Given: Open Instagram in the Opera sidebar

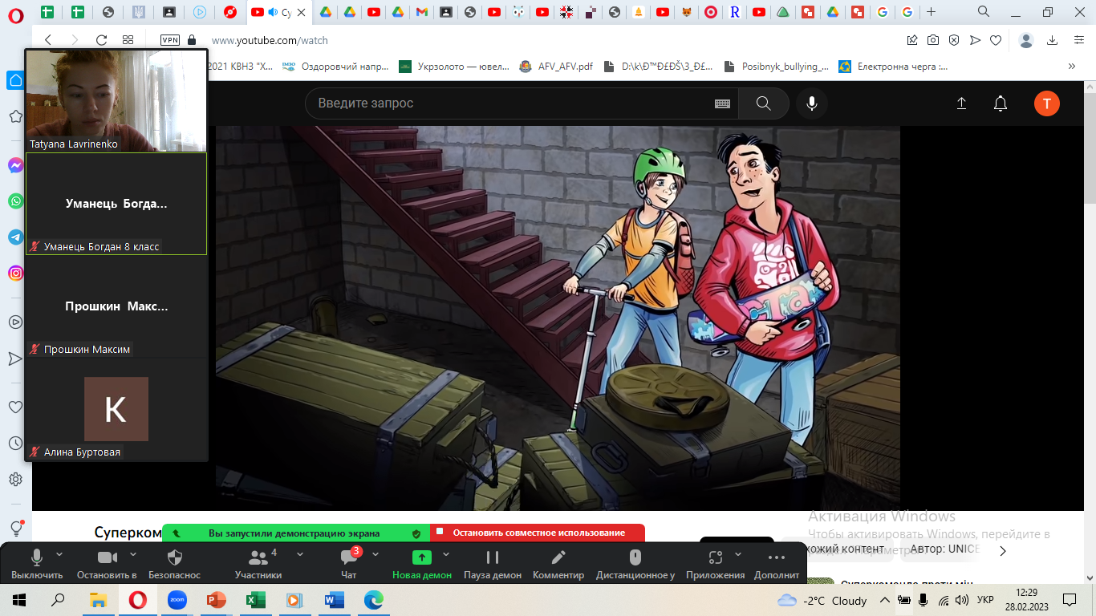Looking at the screenshot, I should click(x=15, y=274).
